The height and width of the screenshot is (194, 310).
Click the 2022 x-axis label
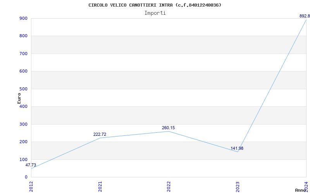[169, 187]
